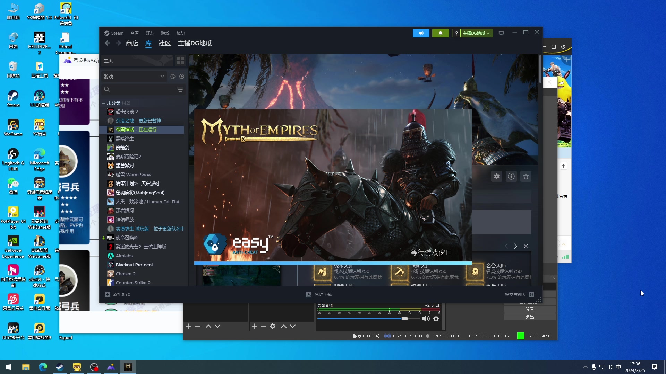Select Aimlabs in game list

point(142,256)
